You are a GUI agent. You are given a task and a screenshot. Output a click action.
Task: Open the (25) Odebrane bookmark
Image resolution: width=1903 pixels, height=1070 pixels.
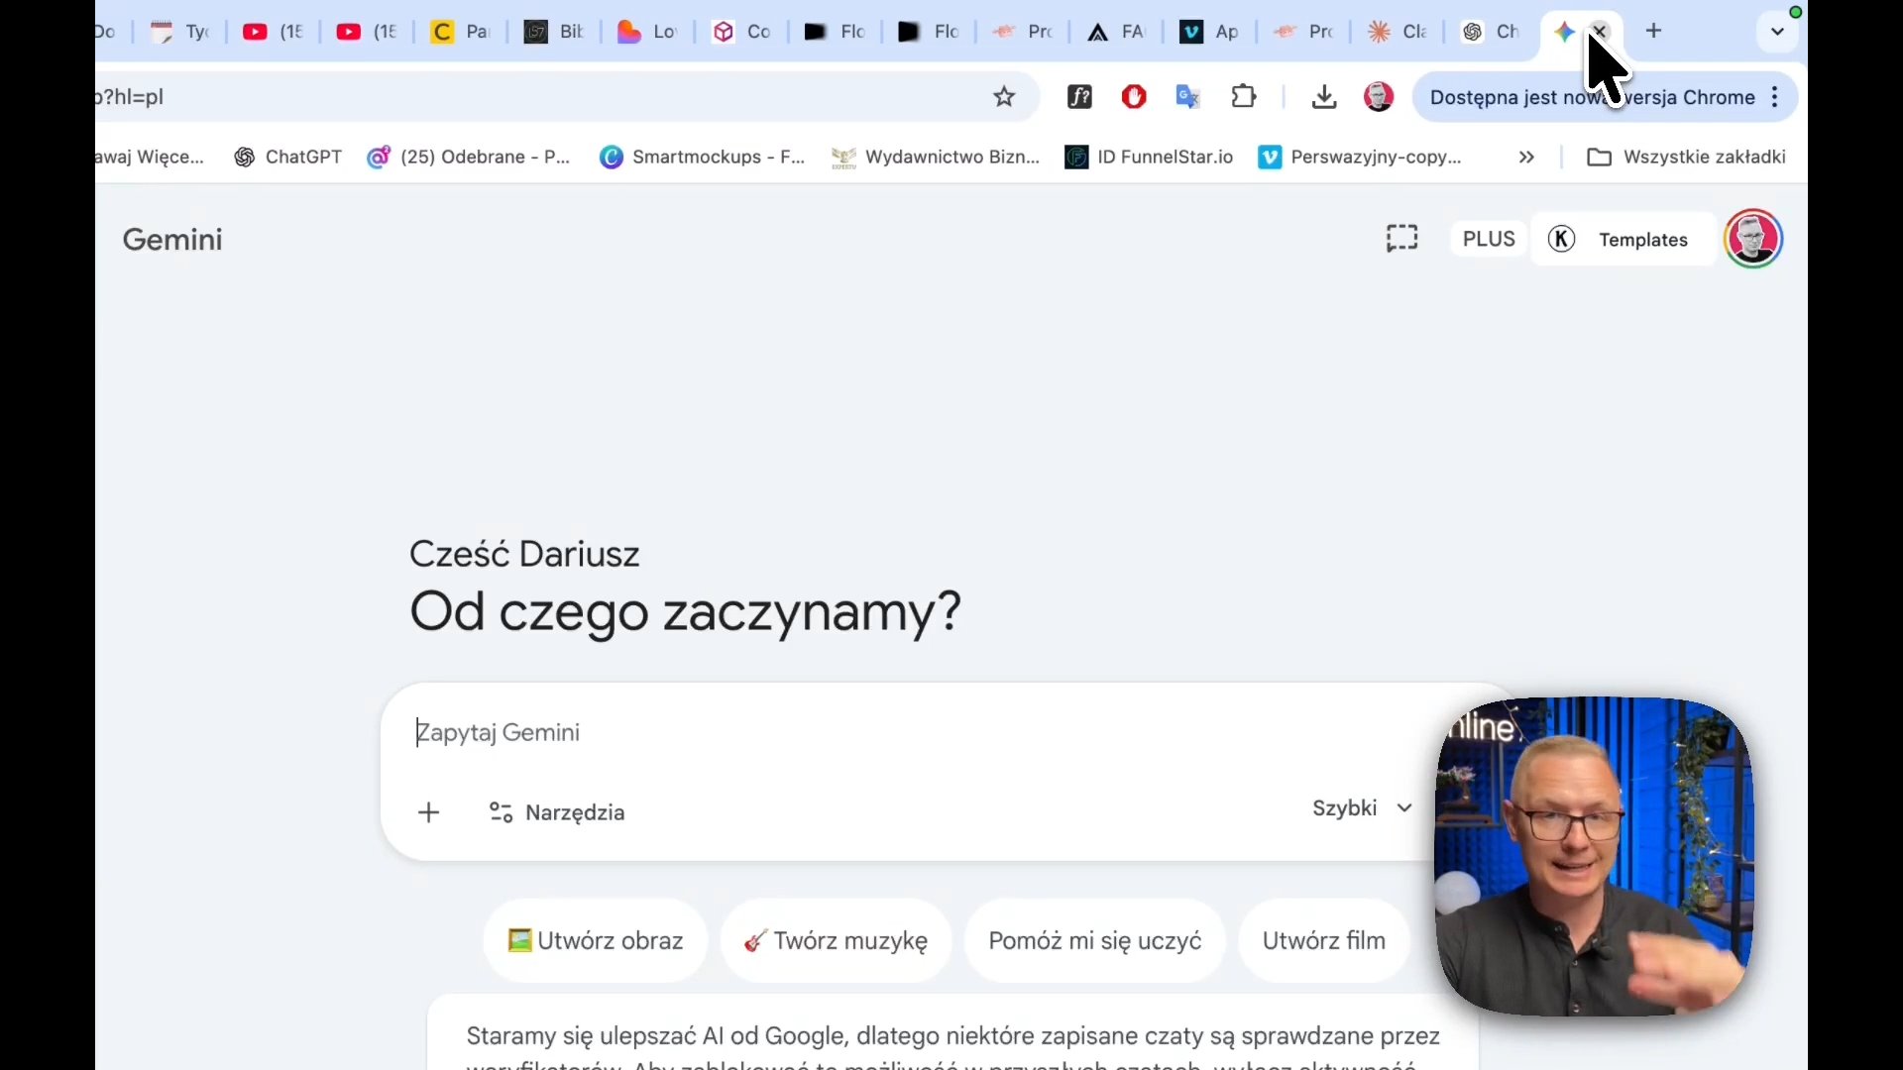(x=469, y=157)
